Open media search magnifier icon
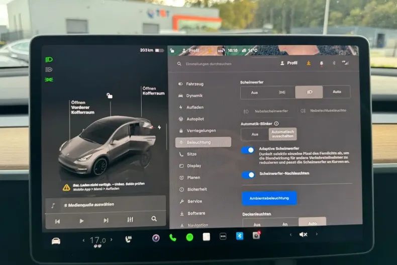The width and height of the screenshot is (397, 265). [154, 219]
